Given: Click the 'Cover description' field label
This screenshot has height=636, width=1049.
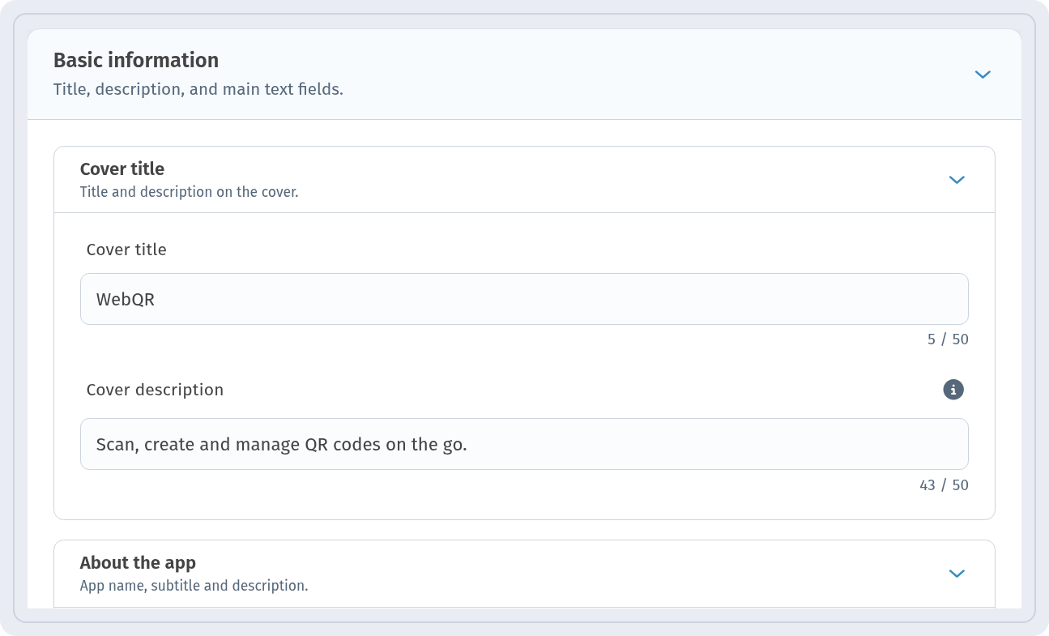Looking at the screenshot, I should click(x=155, y=390).
